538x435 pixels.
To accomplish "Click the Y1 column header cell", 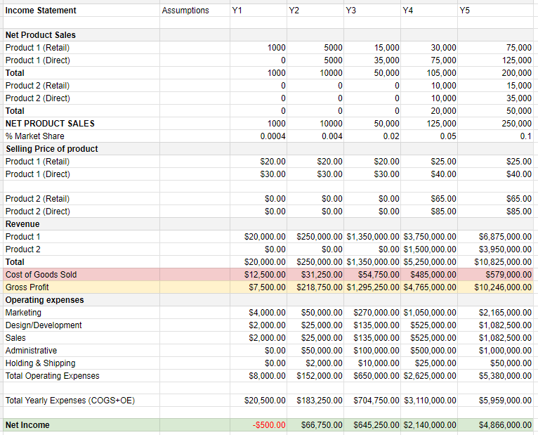I will (x=258, y=11).
